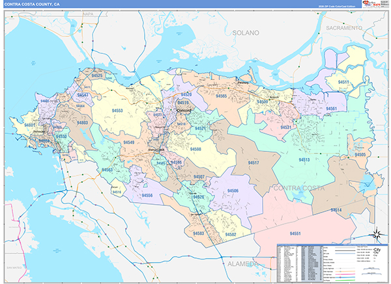
Task: Click the large CONTRA COSTA county label
Action: [x=299, y=188]
